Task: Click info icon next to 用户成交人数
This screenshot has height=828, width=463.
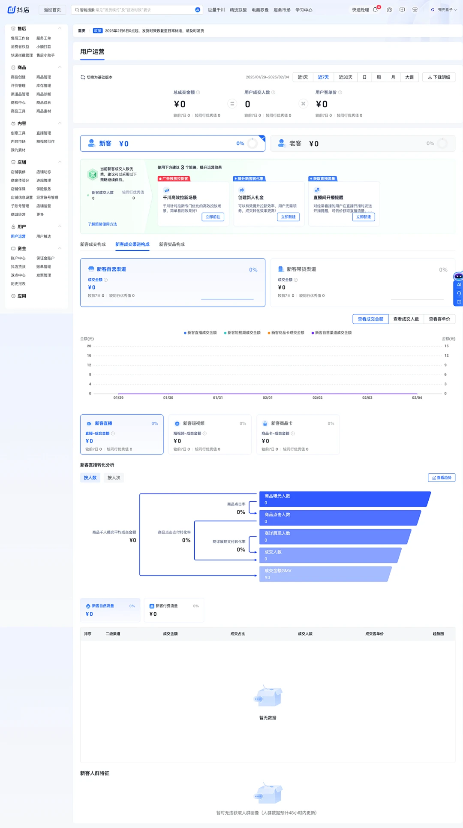Action: [274, 92]
